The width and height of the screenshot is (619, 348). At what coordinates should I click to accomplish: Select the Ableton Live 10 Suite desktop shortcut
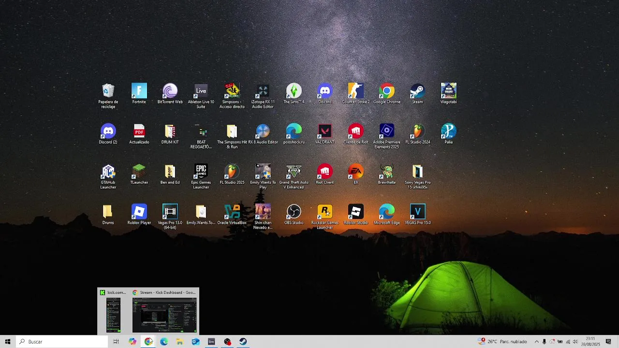(201, 96)
